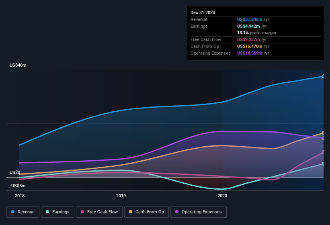Click the Earnings line endpoint marker
Image resolution: width=330 pixels, height=225 pixels.
click(323, 164)
